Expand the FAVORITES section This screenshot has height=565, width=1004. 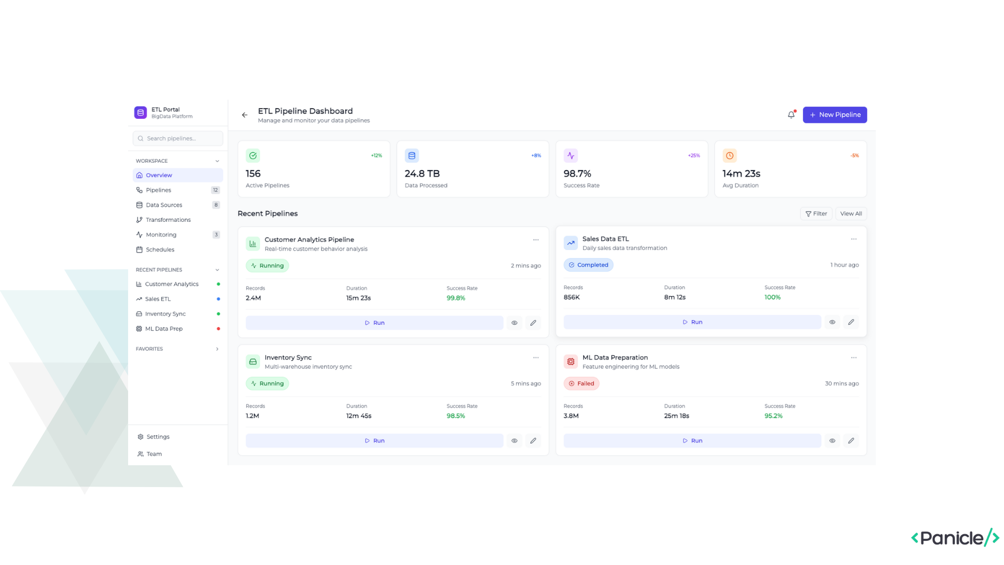[x=217, y=349]
